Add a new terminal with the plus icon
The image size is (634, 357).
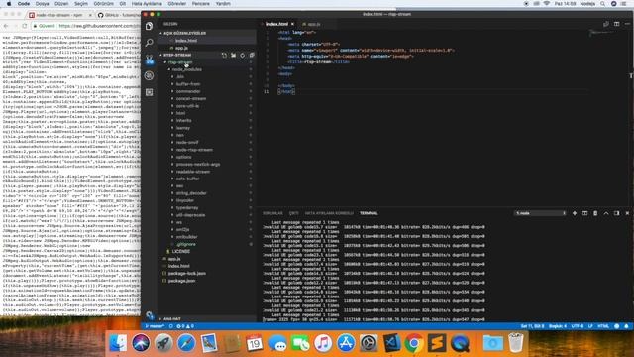[x=575, y=213]
